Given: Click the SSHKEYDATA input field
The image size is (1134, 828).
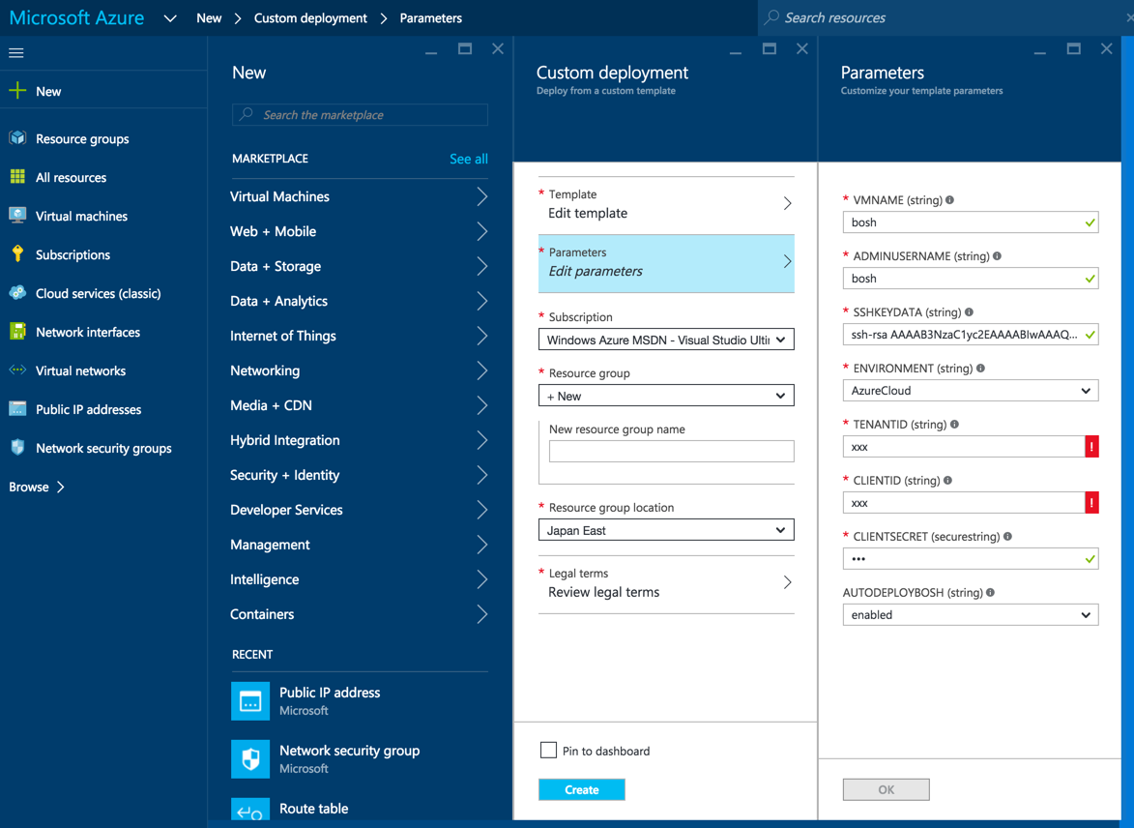Looking at the screenshot, I should pos(971,335).
